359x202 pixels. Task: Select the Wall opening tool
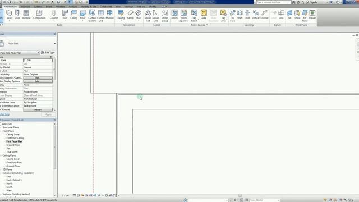click(247, 15)
